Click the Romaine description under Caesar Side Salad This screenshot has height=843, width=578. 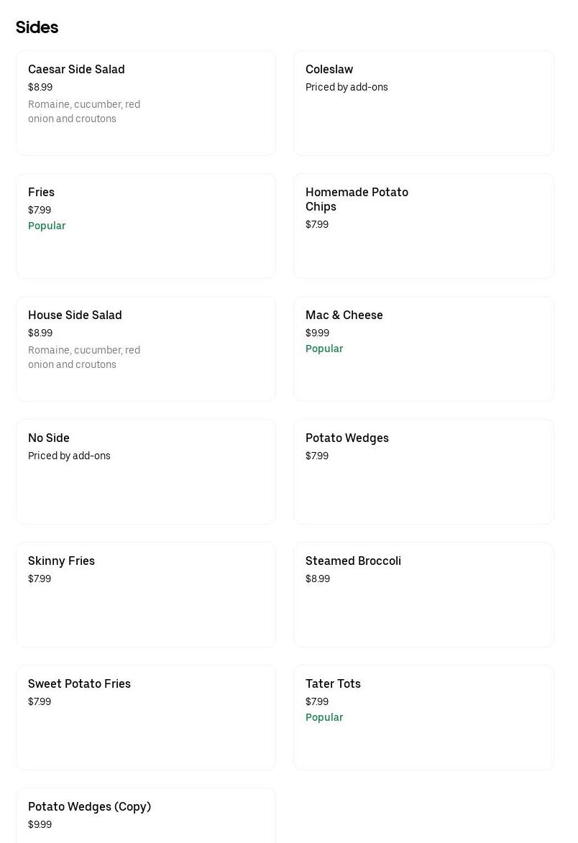(84, 111)
